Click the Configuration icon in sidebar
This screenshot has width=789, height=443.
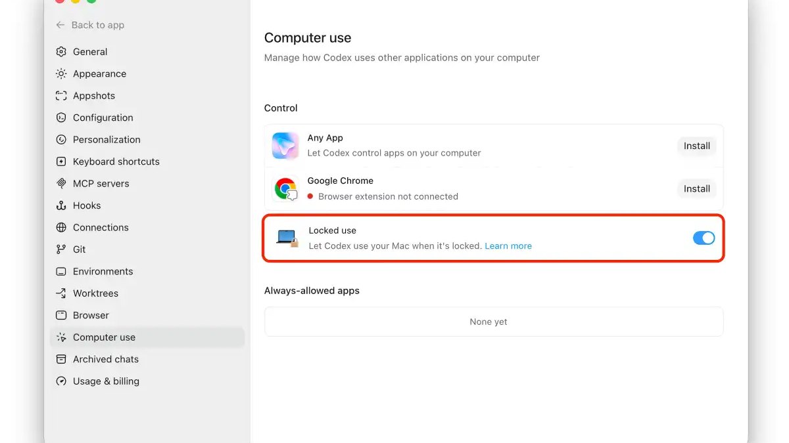61,117
